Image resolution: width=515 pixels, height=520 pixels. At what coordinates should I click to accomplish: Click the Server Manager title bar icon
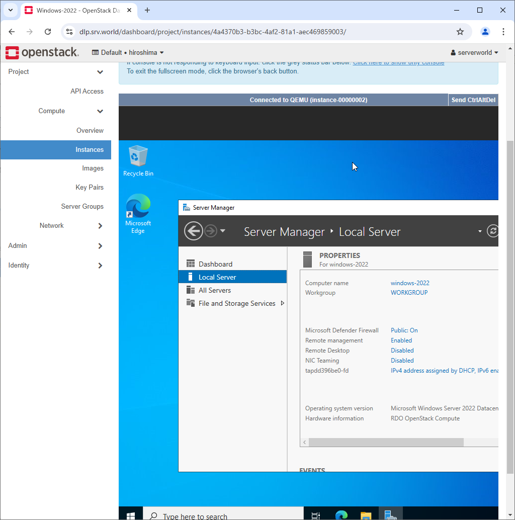[x=187, y=208]
